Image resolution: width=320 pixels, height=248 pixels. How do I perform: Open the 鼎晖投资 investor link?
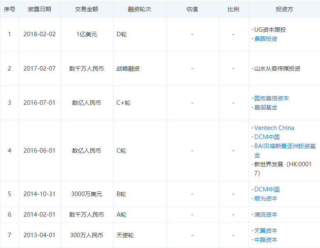(x=266, y=39)
